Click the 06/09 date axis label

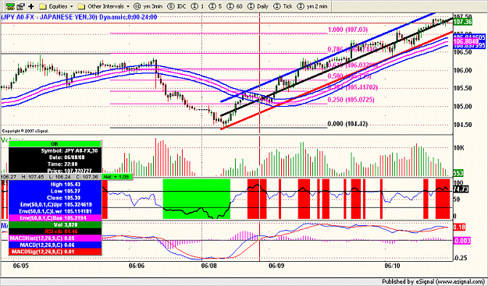276,266
